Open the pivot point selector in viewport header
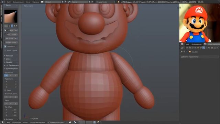 (75, 122)
